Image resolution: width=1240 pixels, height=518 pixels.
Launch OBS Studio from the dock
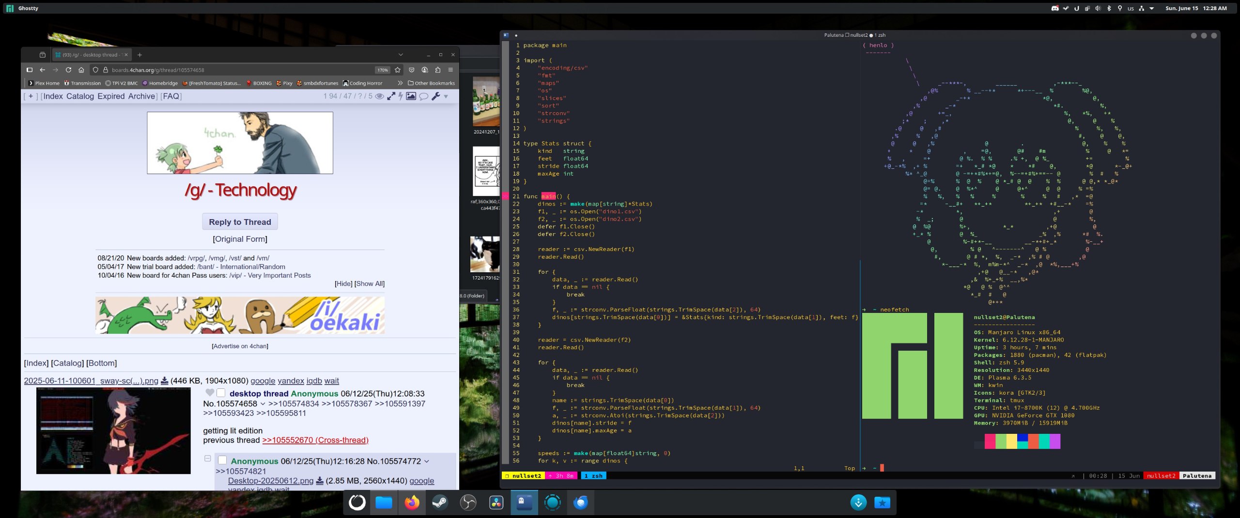point(468,503)
